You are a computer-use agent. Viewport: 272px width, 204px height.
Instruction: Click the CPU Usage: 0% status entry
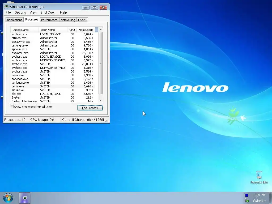coord(45,120)
